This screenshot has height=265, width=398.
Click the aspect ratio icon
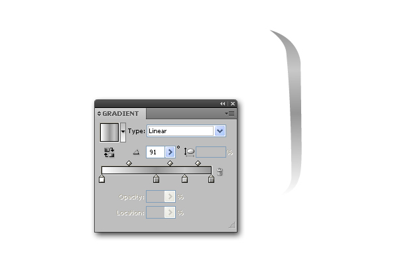(189, 152)
